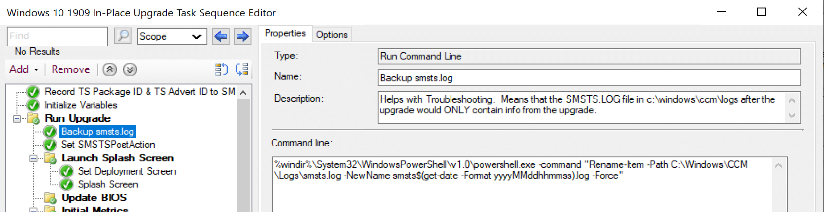Viewport: 824px width, 212px height.
Task: Click the expand all groups icon
Action: point(242,69)
